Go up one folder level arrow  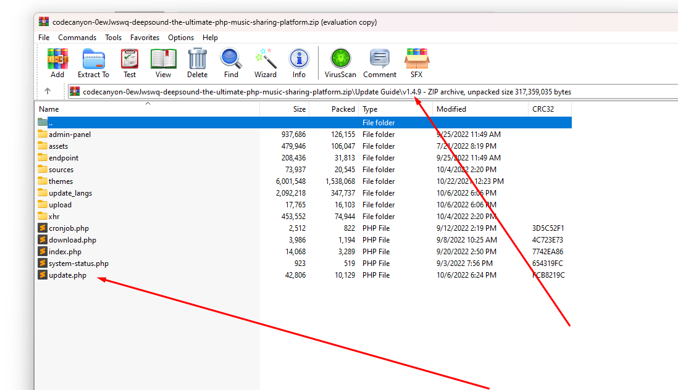48,91
